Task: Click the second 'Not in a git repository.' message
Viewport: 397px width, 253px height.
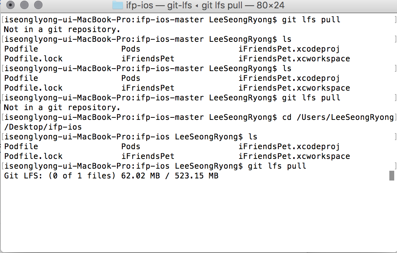Action: pos(62,108)
